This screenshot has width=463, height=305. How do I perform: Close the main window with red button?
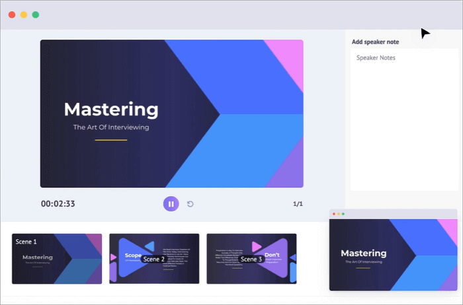pyautogui.click(x=12, y=15)
